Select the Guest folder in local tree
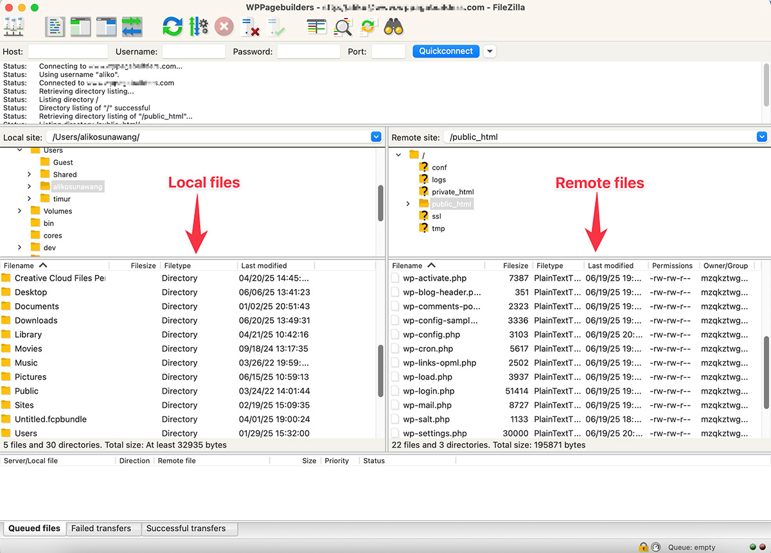This screenshot has width=771, height=553. [x=63, y=162]
